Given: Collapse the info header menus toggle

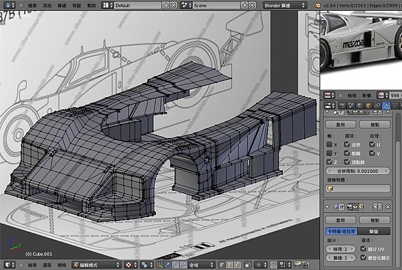Looking at the screenshot, I should [21, 5].
